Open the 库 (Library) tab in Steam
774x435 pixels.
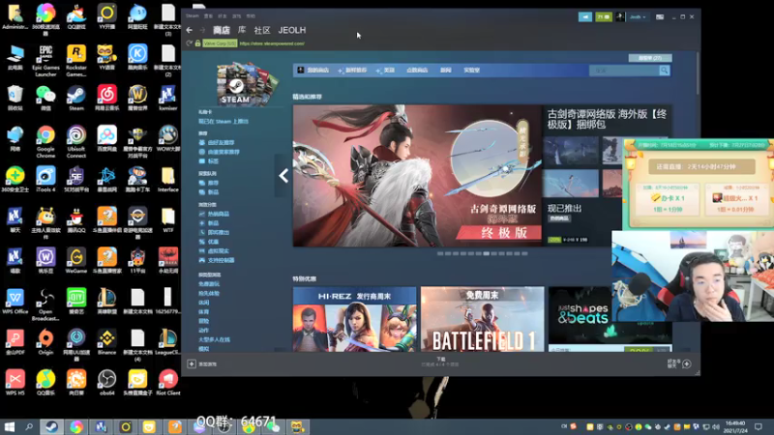242,30
